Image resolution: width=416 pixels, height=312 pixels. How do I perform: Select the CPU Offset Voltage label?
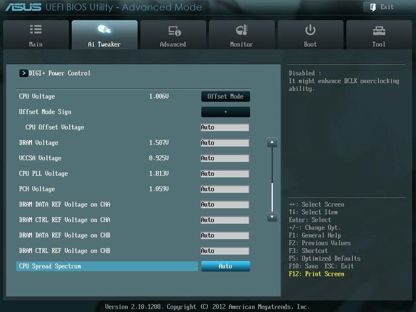click(x=55, y=127)
